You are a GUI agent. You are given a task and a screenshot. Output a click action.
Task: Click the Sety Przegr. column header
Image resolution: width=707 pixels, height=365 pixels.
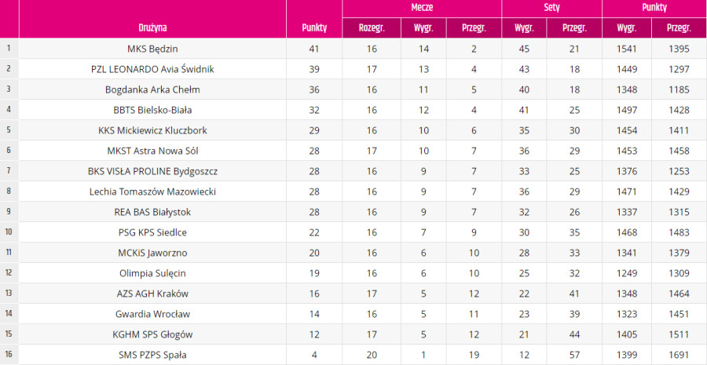point(574,28)
